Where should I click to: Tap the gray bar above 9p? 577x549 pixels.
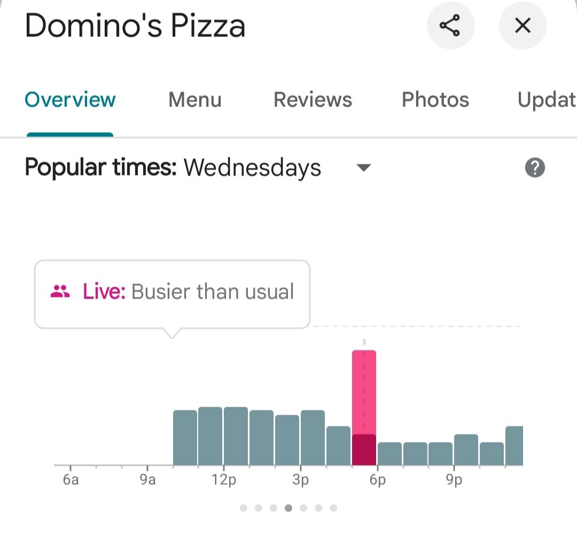pyautogui.click(x=466, y=449)
